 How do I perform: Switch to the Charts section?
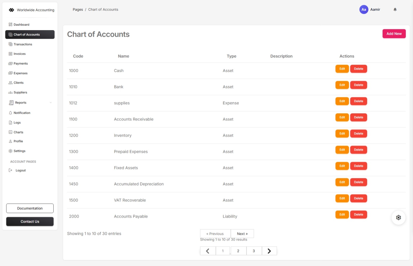18,132
